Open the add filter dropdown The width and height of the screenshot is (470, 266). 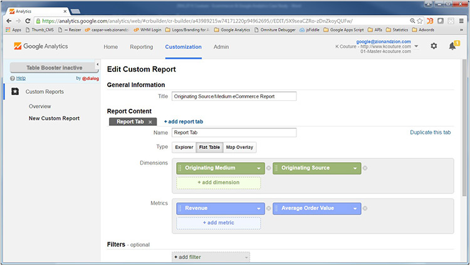[211, 257]
